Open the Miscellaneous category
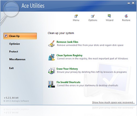137x116 pixels. (17, 59)
